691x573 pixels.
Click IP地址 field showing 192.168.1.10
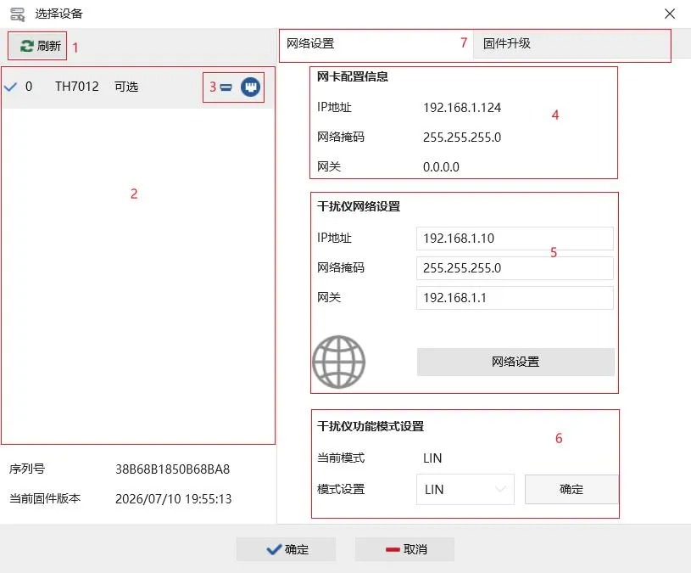point(515,239)
